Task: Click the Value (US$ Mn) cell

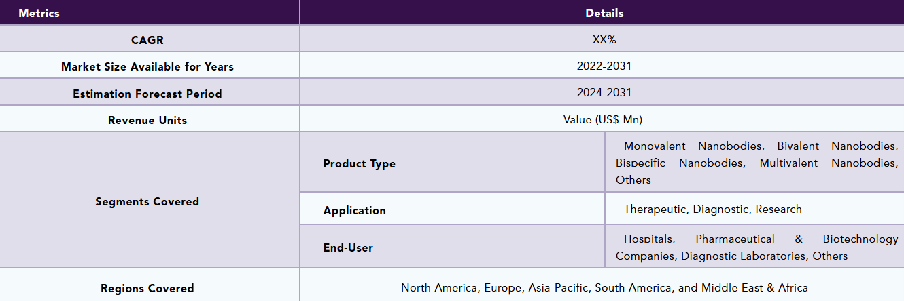Action: point(604,119)
